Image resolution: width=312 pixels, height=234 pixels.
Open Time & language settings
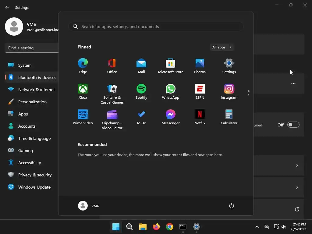click(x=32, y=138)
